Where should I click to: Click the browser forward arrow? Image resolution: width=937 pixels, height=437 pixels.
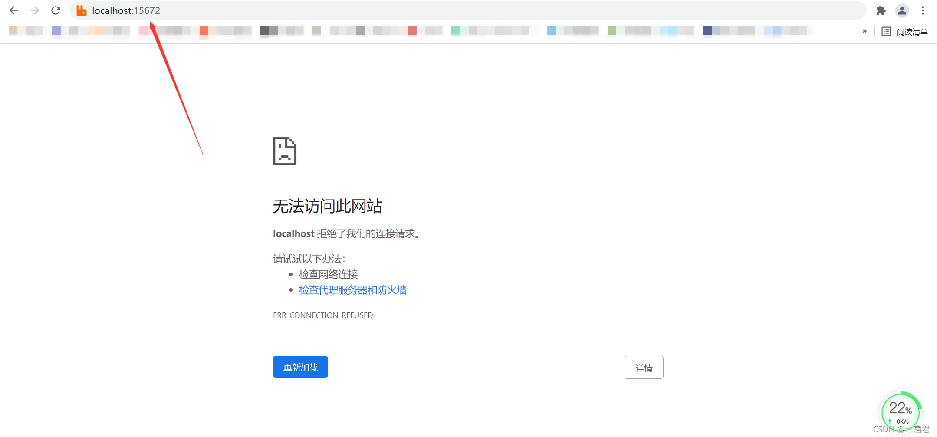click(x=35, y=10)
